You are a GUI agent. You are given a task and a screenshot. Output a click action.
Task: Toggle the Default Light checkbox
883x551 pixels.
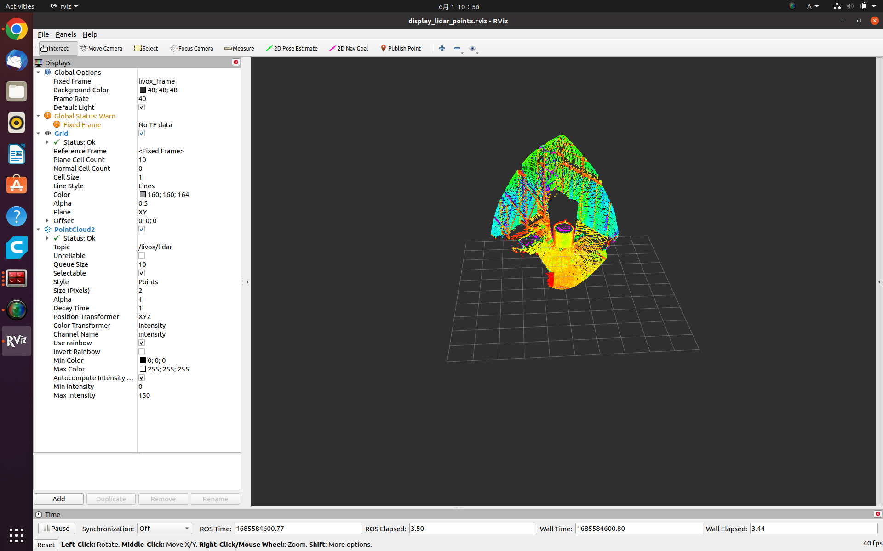142,107
